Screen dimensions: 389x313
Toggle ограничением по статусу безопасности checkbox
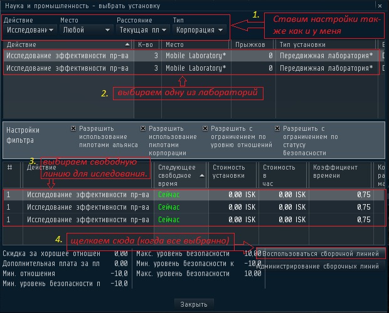(277, 128)
